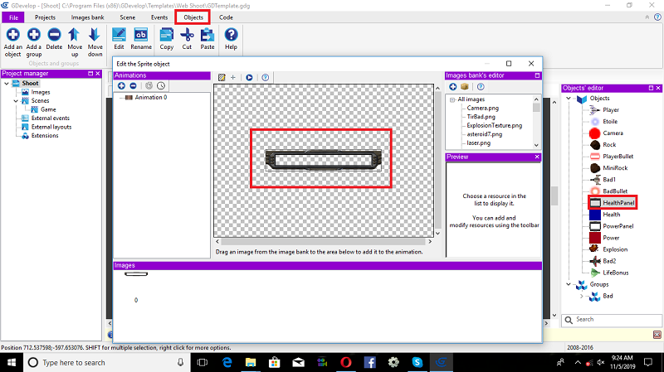The height and width of the screenshot is (372, 664).
Task: Select External layouts in Project manager
Action: coord(51,127)
